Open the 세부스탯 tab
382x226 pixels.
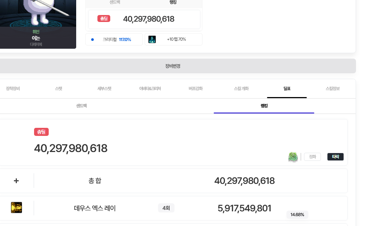[x=104, y=89]
